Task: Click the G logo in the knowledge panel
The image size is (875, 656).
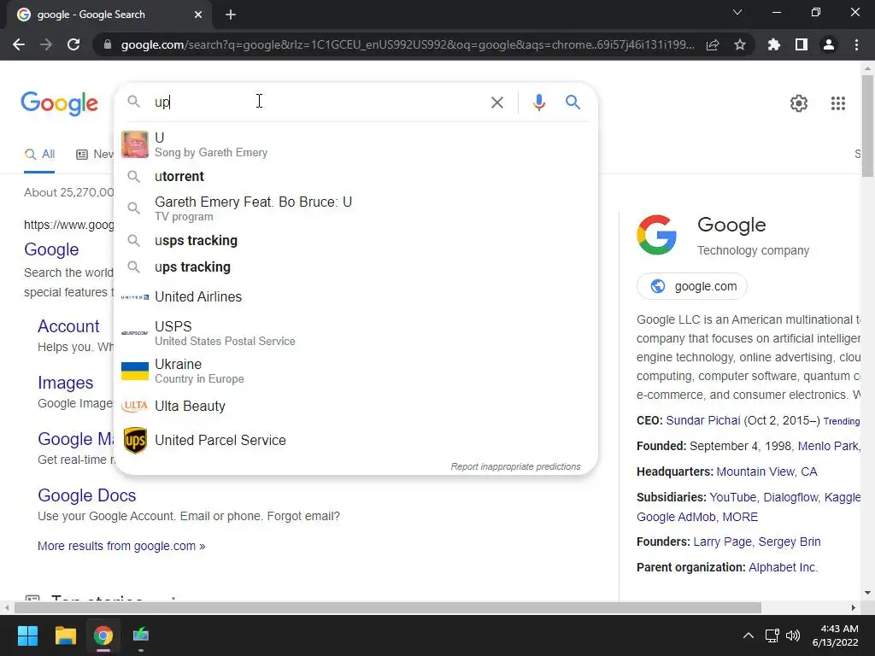Action: point(656,235)
